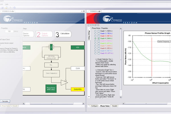The width and height of the screenshot is (171, 114).
Task: Click the Open folder toolbar icon
Action: point(6,8)
